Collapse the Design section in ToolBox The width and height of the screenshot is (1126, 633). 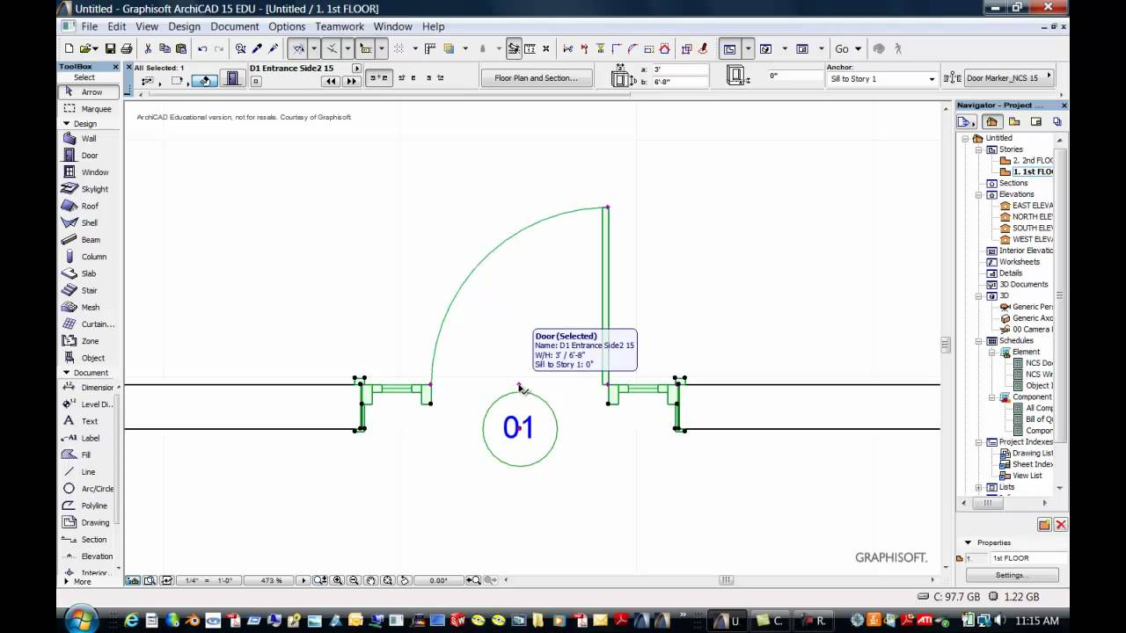(x=66, y=124)
